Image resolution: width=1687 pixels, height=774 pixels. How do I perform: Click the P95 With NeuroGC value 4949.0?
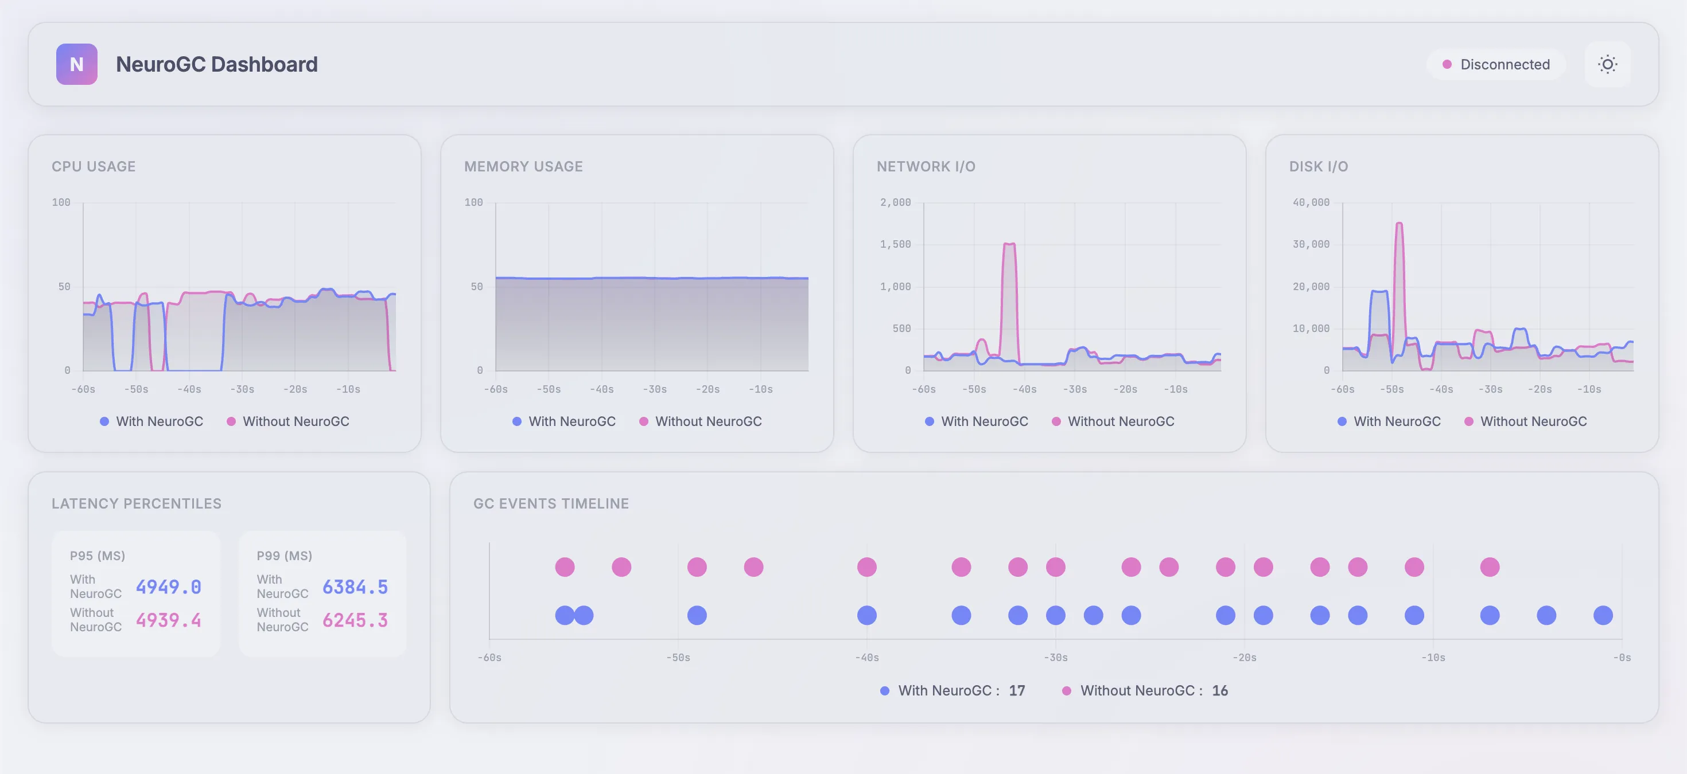168,587
